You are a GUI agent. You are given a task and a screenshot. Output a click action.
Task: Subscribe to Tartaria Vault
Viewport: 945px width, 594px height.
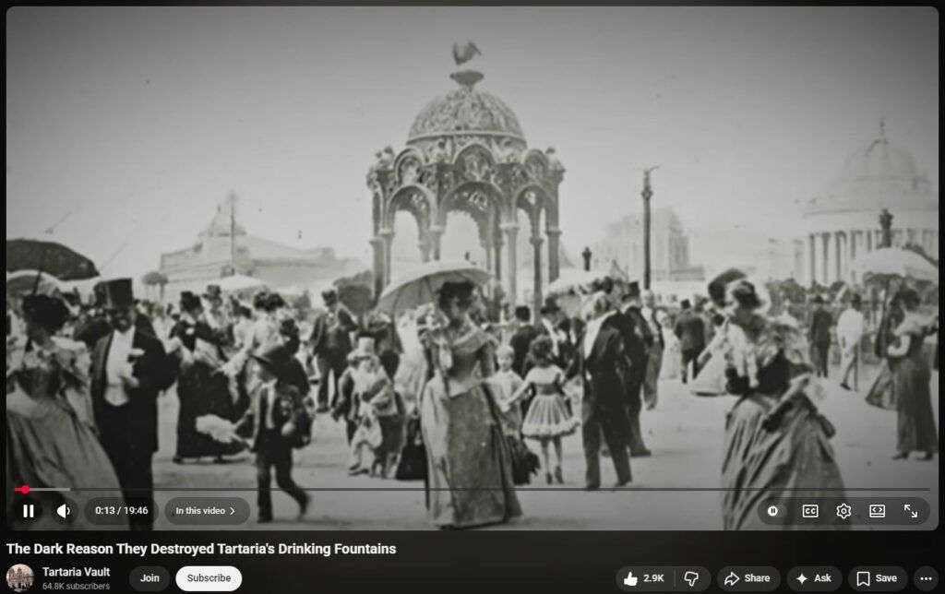(209, 578)
